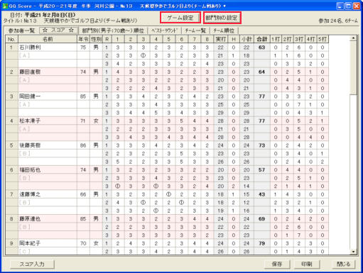The height and width of the screenshot is (273, 363).
Task: Click the 年令 column header
Action: coord(83,39)
